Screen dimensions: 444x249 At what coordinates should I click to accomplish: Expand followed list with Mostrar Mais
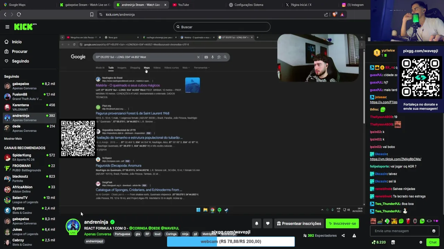coord(13,139)
